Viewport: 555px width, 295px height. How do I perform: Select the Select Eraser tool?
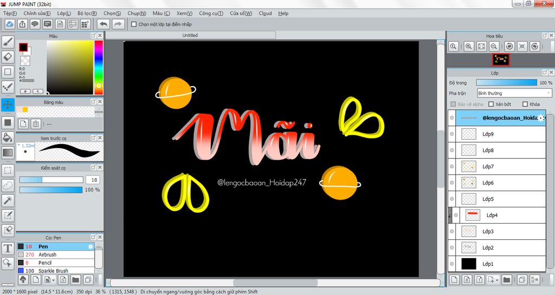pos(8,230)
